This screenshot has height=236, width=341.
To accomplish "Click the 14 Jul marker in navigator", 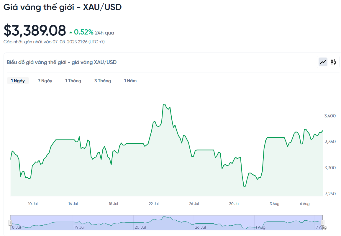I will click(x=79, y=227).
